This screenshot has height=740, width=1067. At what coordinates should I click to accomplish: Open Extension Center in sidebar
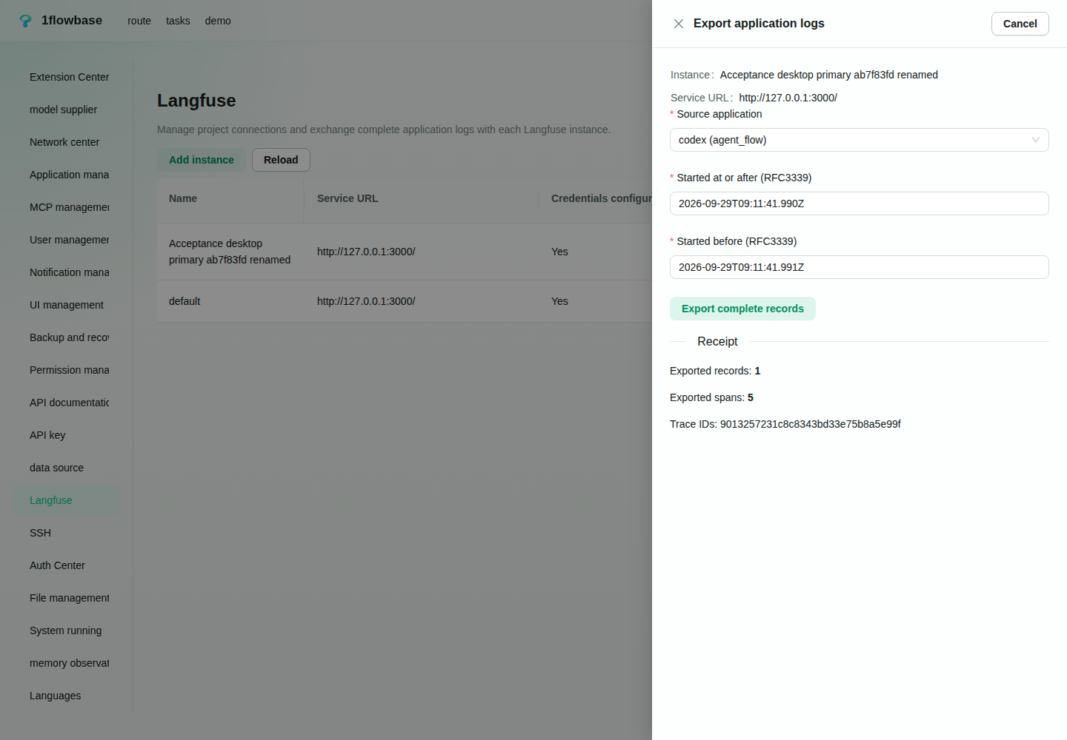point(67,77)
